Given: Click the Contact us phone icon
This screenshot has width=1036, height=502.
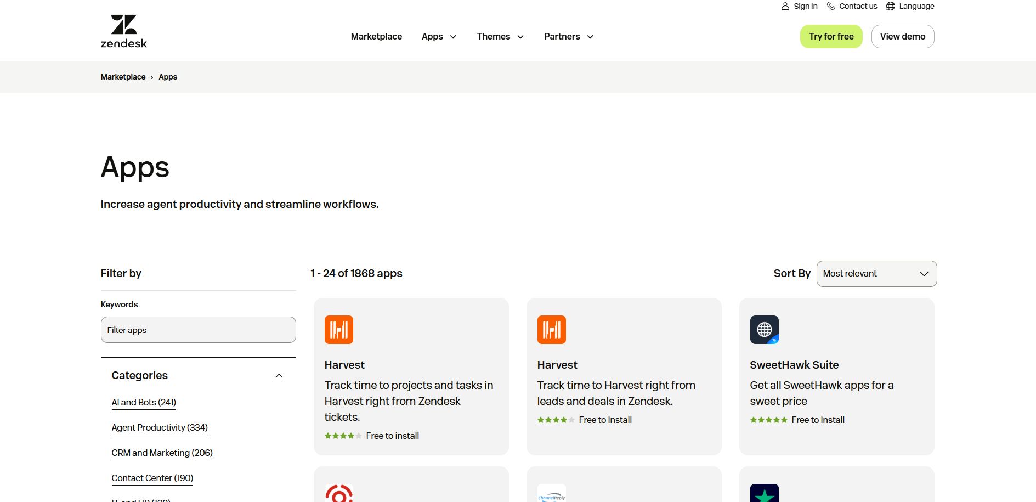Looking at the screenshot, I should pos(831,6).
